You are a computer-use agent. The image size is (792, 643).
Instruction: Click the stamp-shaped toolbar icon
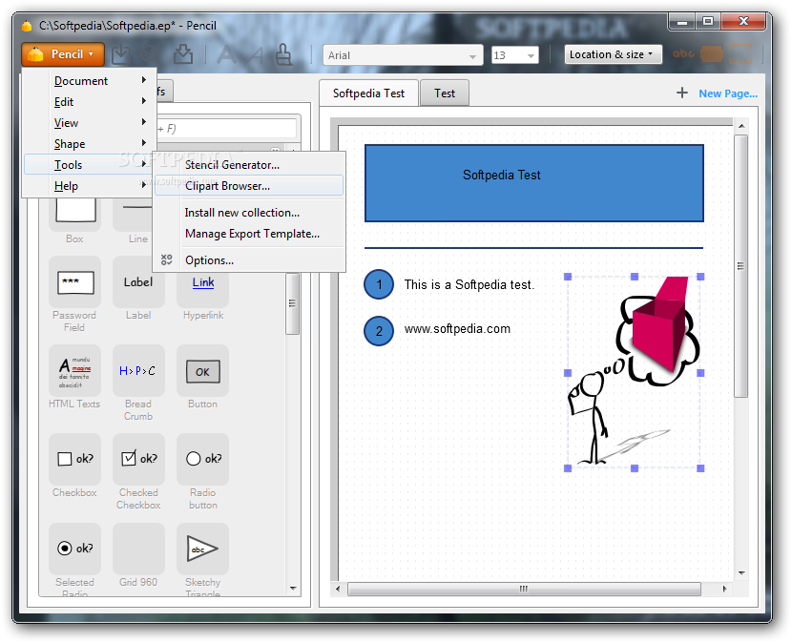(x=283, y=54)
